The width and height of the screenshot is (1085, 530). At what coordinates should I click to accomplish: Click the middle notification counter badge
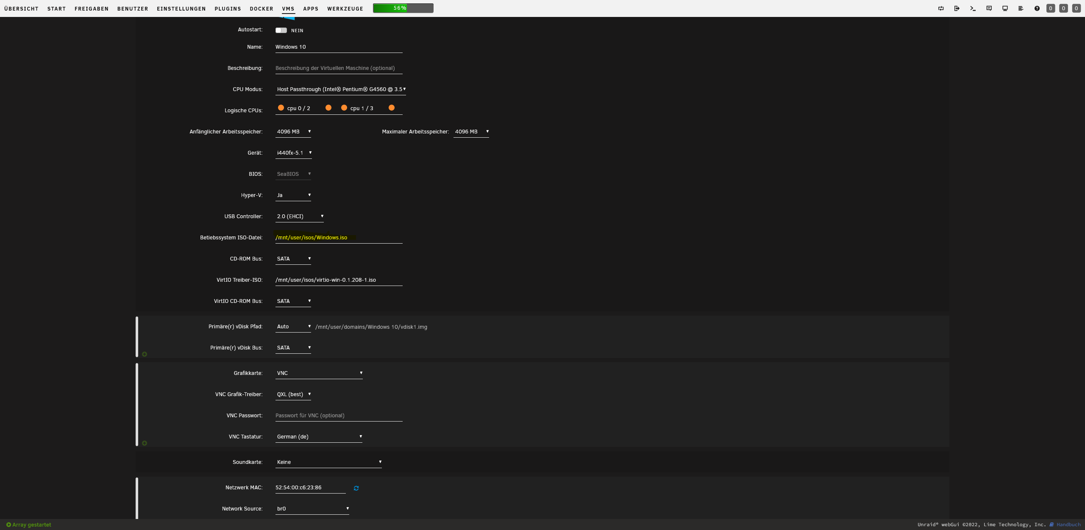[x=1063, y=8]
